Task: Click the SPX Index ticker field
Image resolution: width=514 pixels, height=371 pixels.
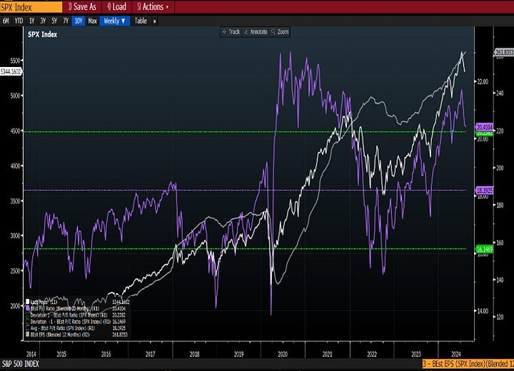Action: (31, 7)
